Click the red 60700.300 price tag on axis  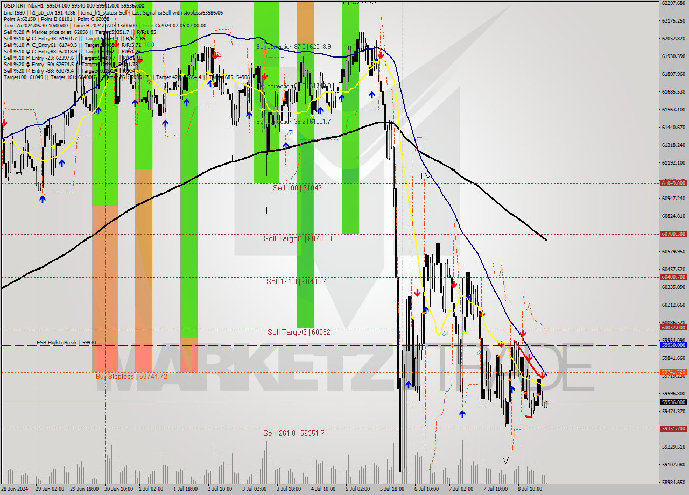coord(673,234)
